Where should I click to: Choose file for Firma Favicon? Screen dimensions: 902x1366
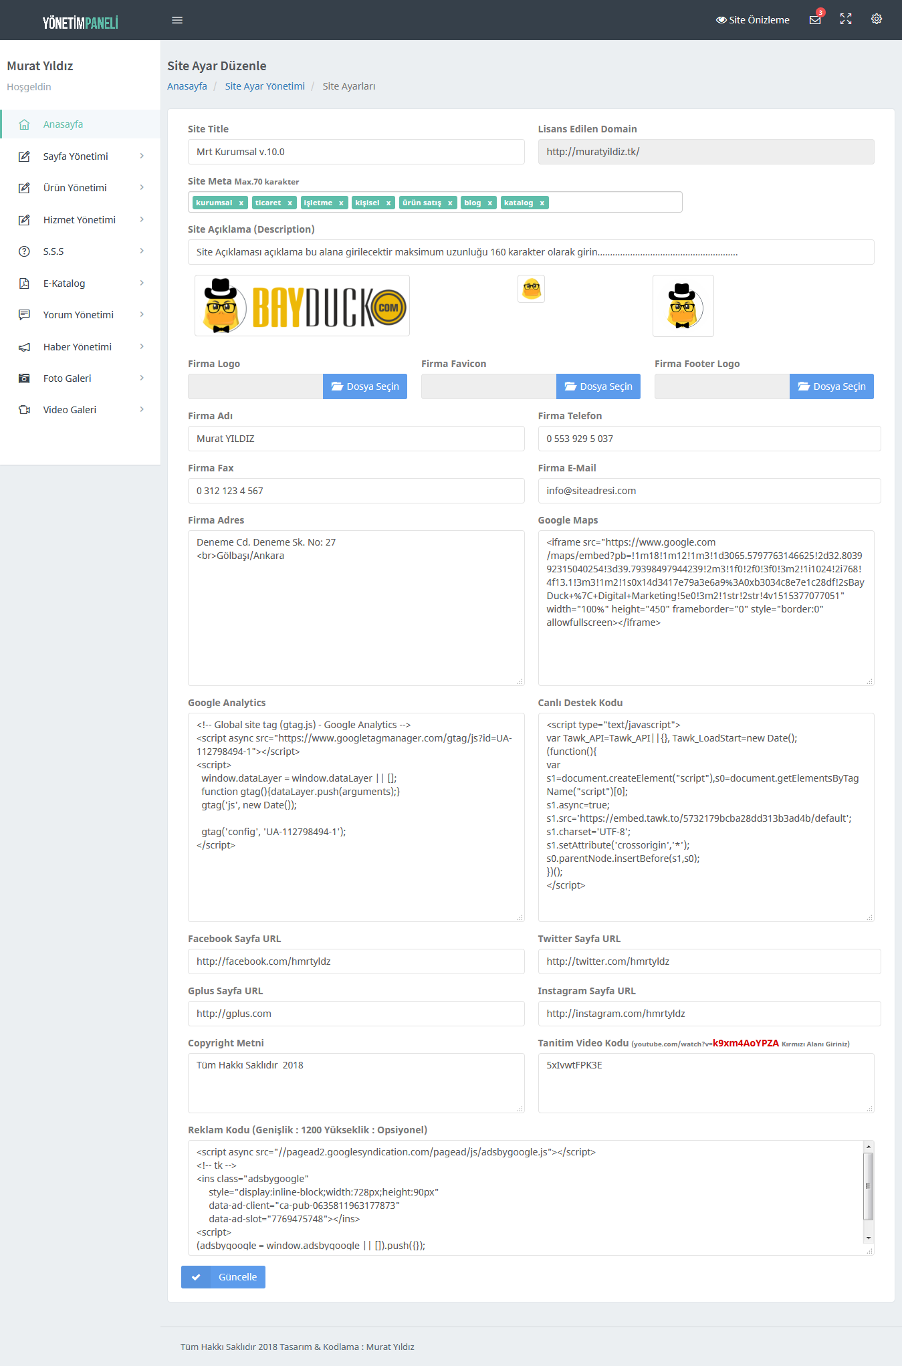[598, 386]
